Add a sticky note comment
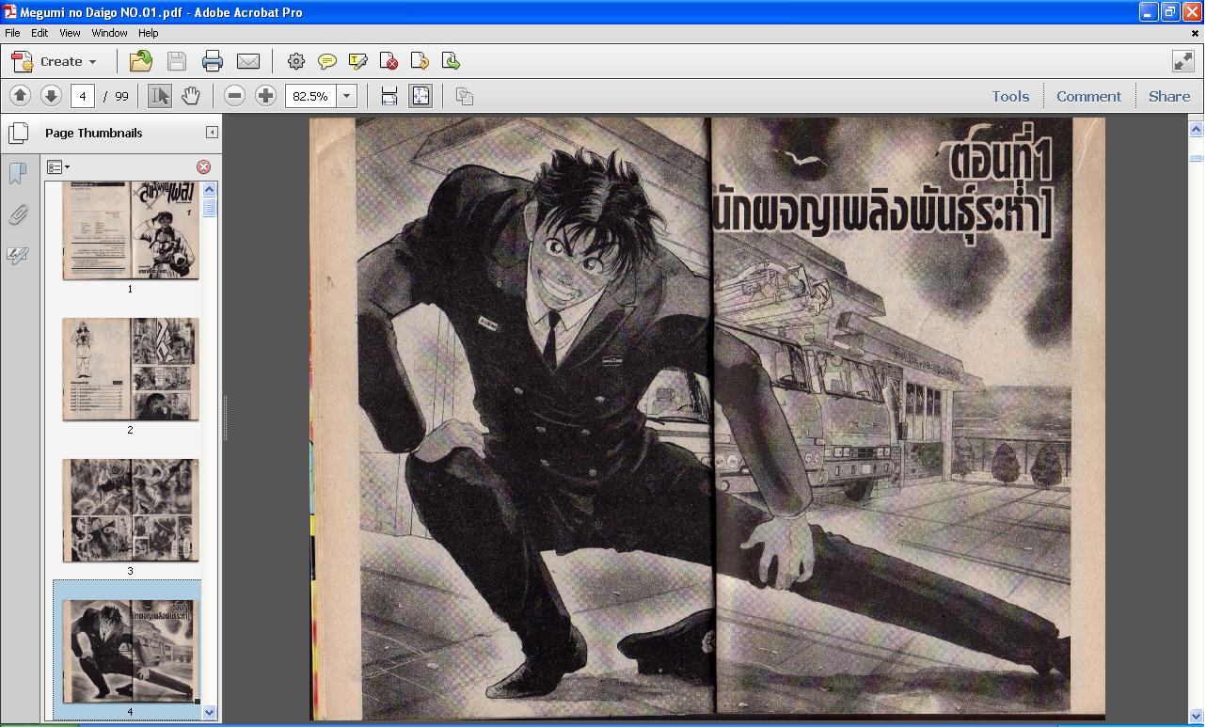 click(x=326, y=61)
